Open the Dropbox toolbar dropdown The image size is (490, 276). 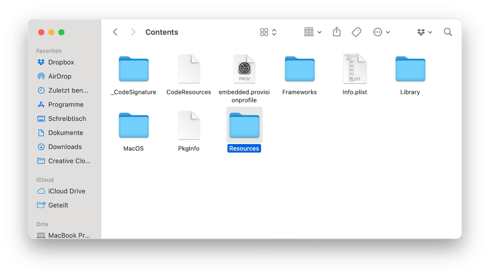pyautogui.click(x=424, y=32)
